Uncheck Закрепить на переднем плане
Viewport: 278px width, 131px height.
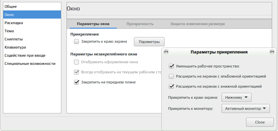[76, 82]
